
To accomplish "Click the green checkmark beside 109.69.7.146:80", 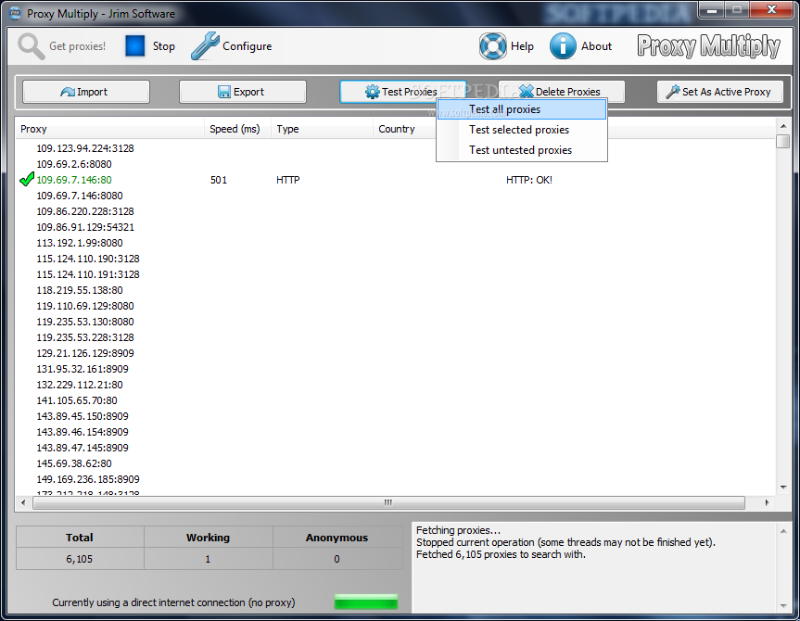I will click(27, 179).
